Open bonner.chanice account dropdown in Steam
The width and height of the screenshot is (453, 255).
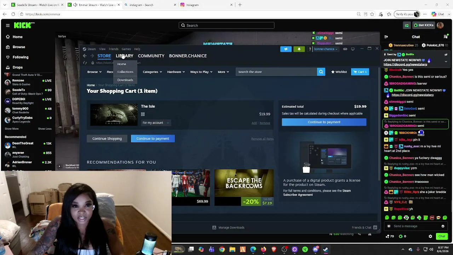tap(325, 49)
